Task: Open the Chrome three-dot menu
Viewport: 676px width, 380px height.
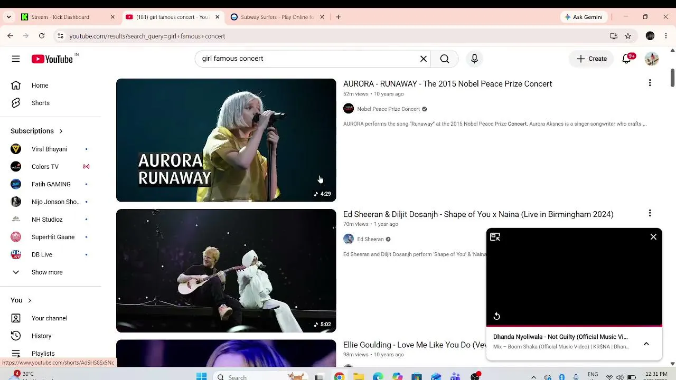Action: (665, 36)
